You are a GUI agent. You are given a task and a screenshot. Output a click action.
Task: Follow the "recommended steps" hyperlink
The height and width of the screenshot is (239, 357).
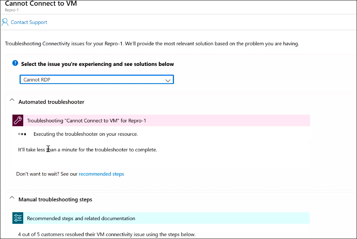[101, 174]
